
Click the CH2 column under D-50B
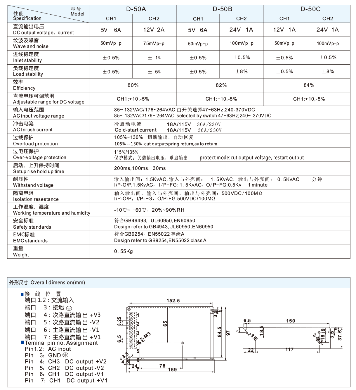pos(241,18)
